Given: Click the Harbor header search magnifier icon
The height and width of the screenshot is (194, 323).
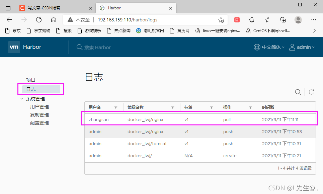Looking at the screenshot, I should coord(79,47).
